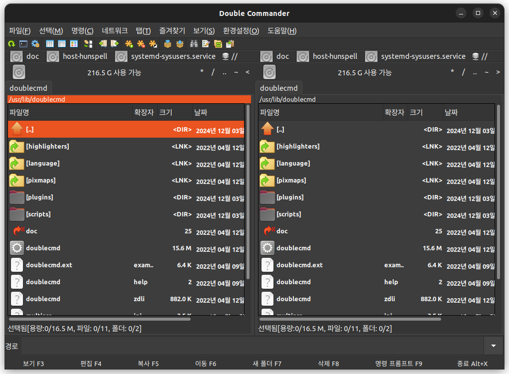Select right panel network // drive button
The image size is (509, 374).
(x=480, y=56)
